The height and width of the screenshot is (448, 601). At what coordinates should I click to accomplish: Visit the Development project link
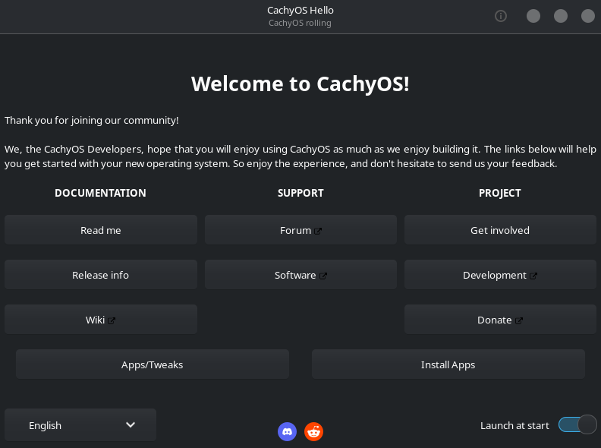[x=500, y=275]
